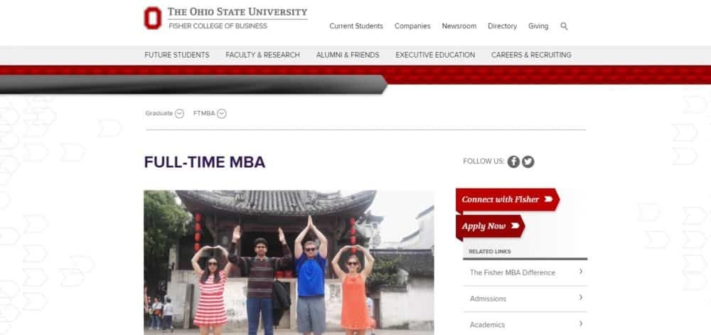Click the chevron beside Admissions
The image size is (711, 335).
[x=581, y=298]
